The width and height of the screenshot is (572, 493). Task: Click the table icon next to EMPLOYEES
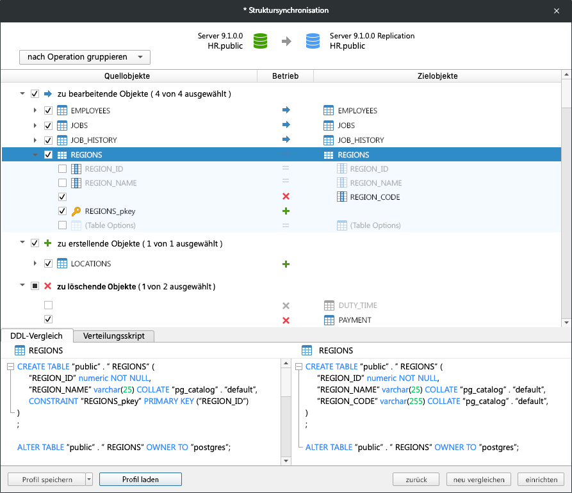61,109
